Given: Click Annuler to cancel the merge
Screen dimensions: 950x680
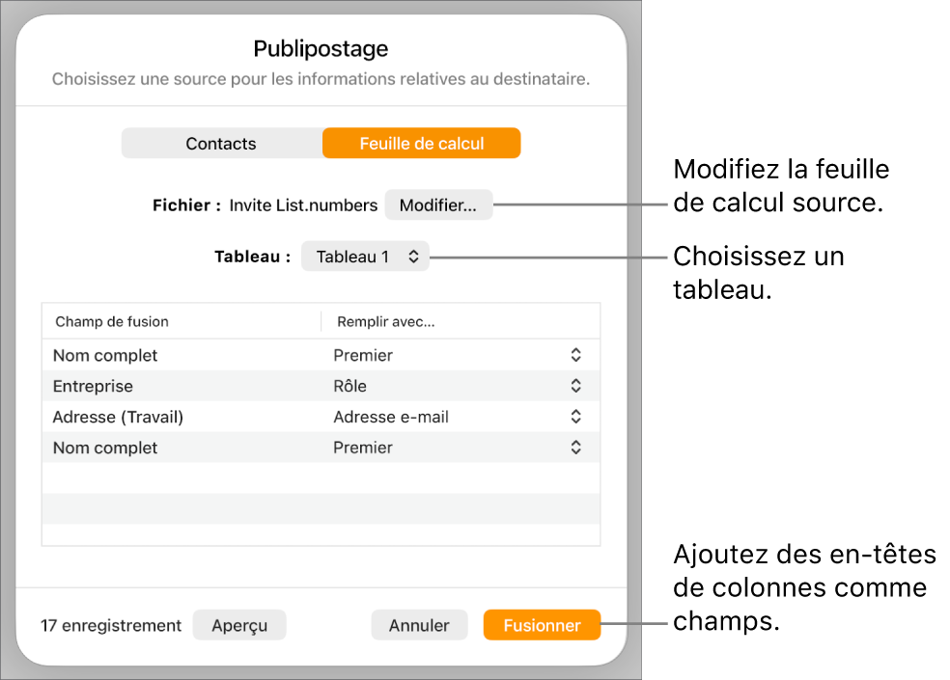Looking at the screenshot, I should click(x=419, y=624).
